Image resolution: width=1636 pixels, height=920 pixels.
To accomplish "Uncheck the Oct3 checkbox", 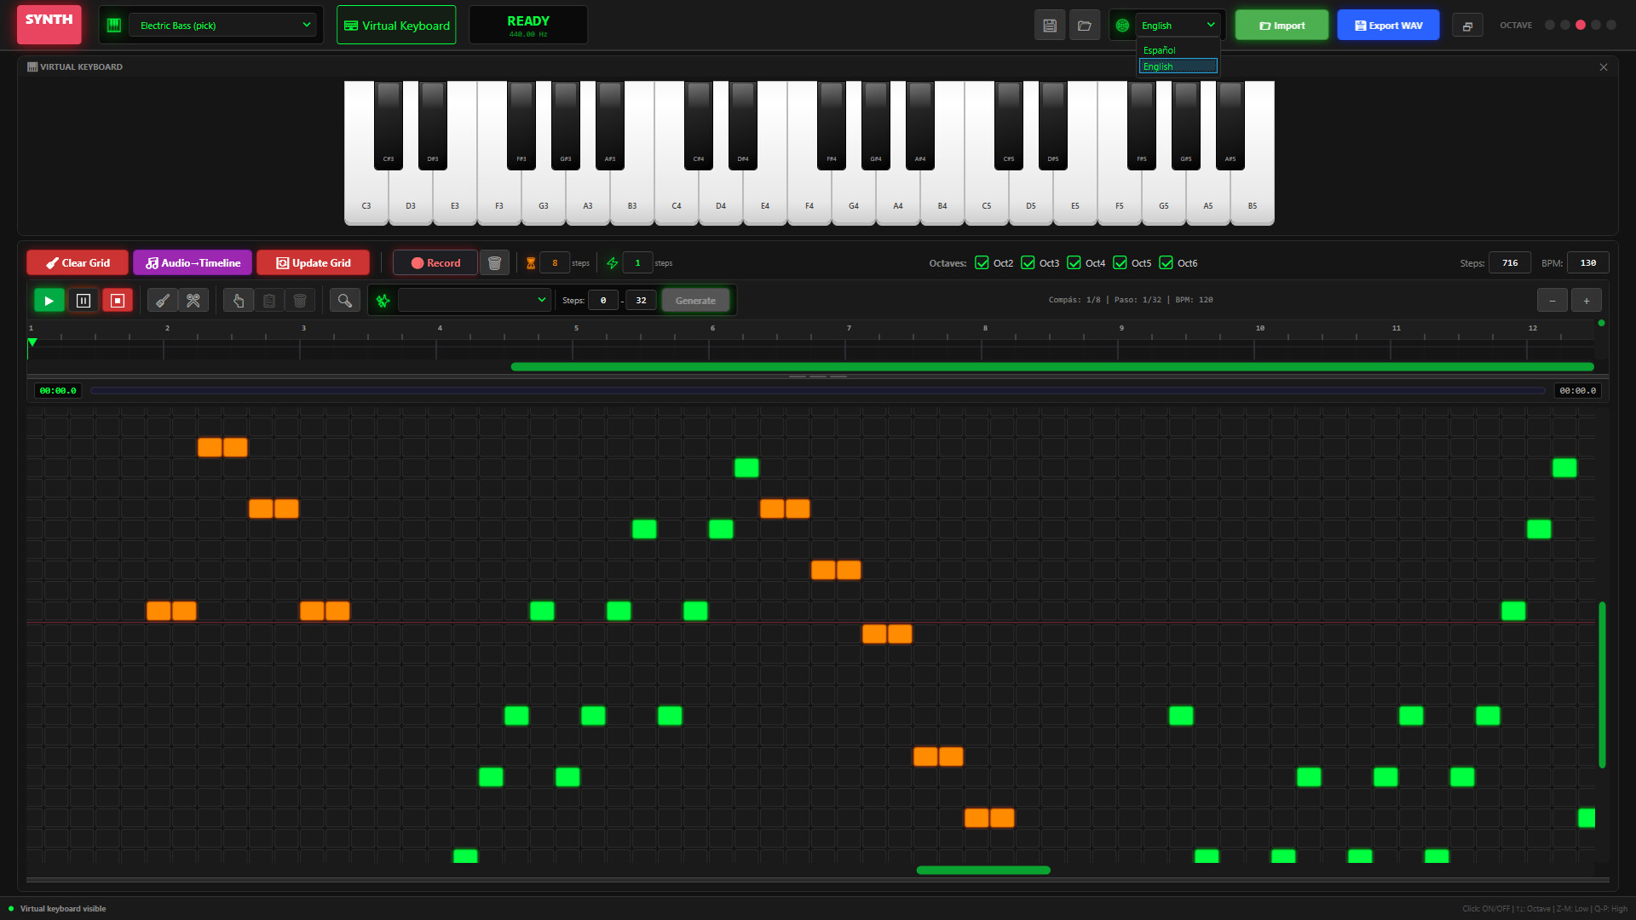I will [1028, 262].
